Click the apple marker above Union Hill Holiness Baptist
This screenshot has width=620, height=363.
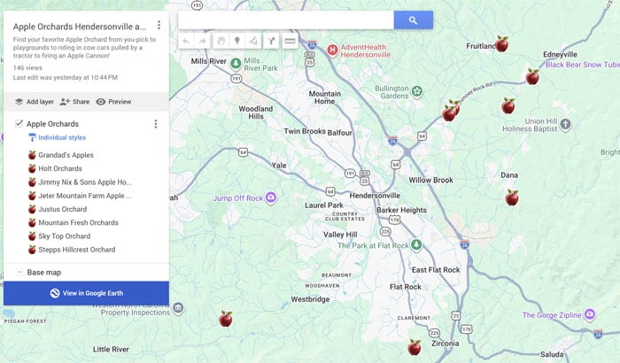click(x=508, y=105)
